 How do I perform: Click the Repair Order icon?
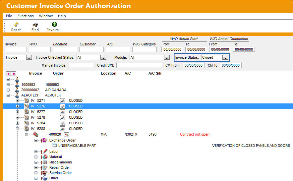click(44, 167)
